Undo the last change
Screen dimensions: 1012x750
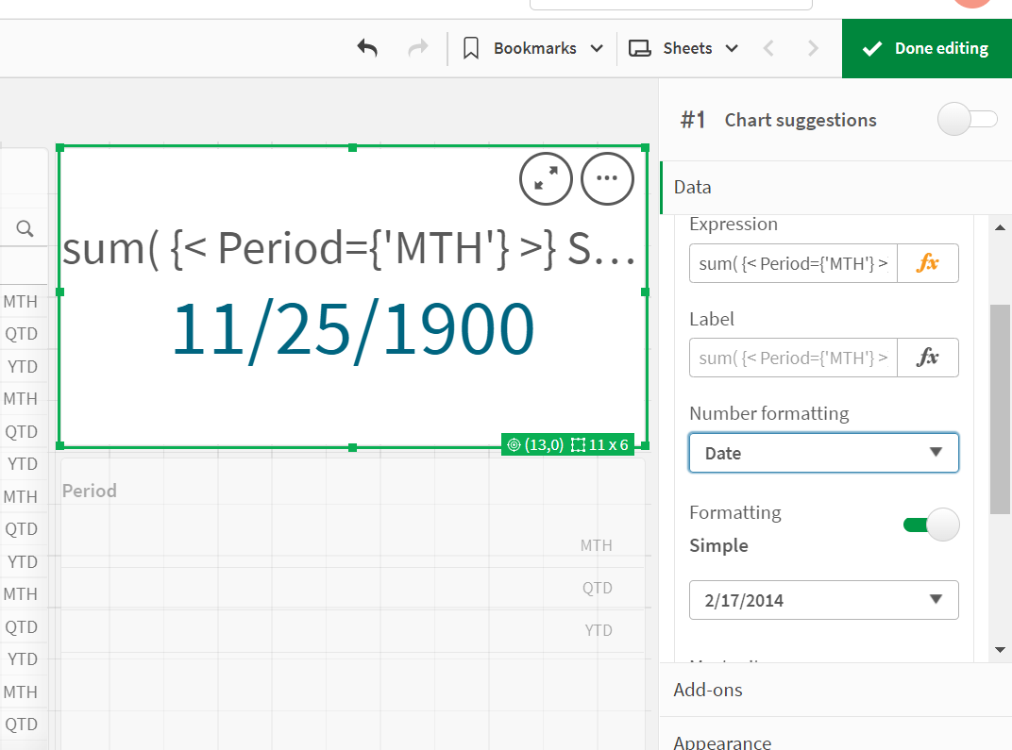[367, 47]
